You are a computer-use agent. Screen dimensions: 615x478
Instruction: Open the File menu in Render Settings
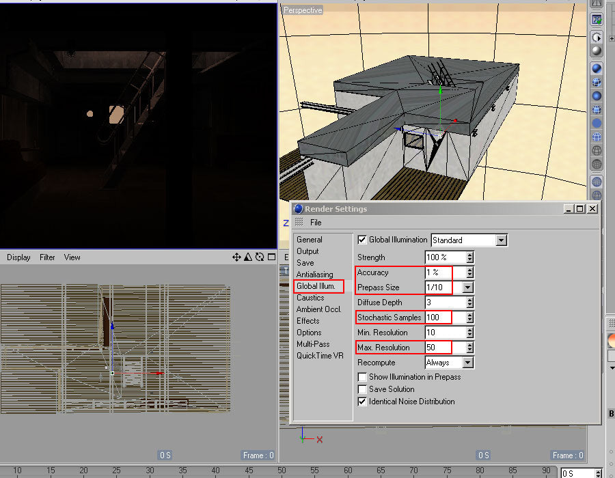315,222
